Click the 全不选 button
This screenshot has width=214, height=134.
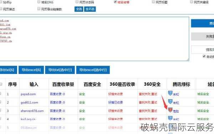pyautogui.click(x=90, y=9)
